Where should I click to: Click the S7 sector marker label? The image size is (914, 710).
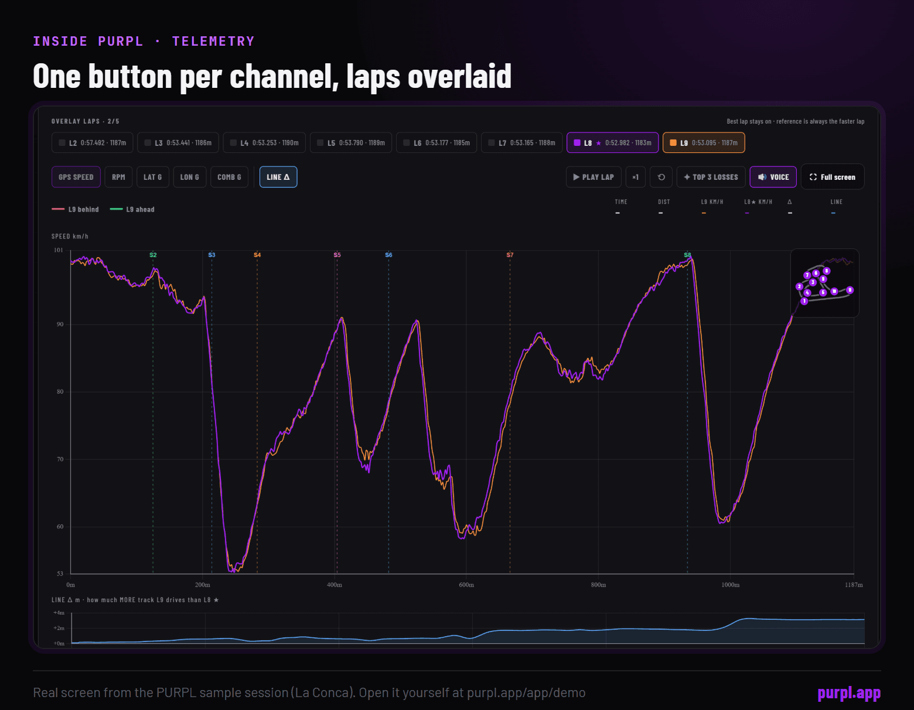coord(510,255)
